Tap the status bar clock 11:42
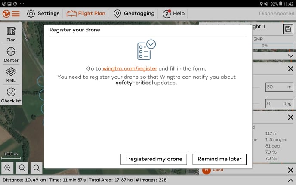The width and height of the screenshot is (296, 185). pyautogui.click(x=288, y=4)
